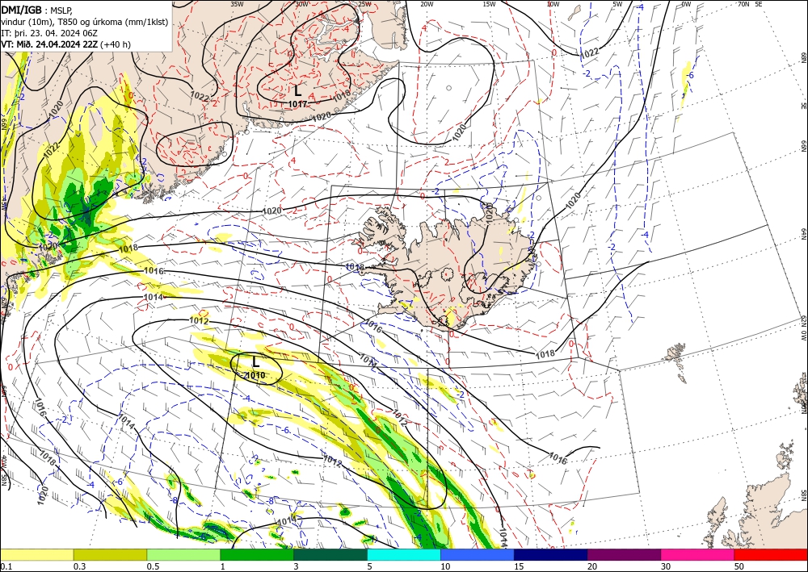Viewport: 808px width, 572px height.
Task: Click the blue 10 mm legend swatch
Action: click(478, 554)
